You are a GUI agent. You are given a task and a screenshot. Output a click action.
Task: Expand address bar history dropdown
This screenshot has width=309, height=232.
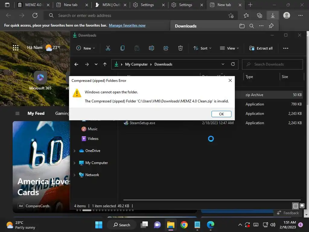(223, 64)
